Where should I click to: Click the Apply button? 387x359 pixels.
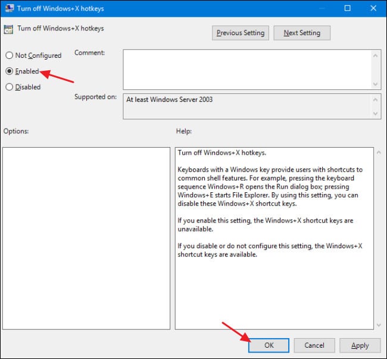[360, 345]
